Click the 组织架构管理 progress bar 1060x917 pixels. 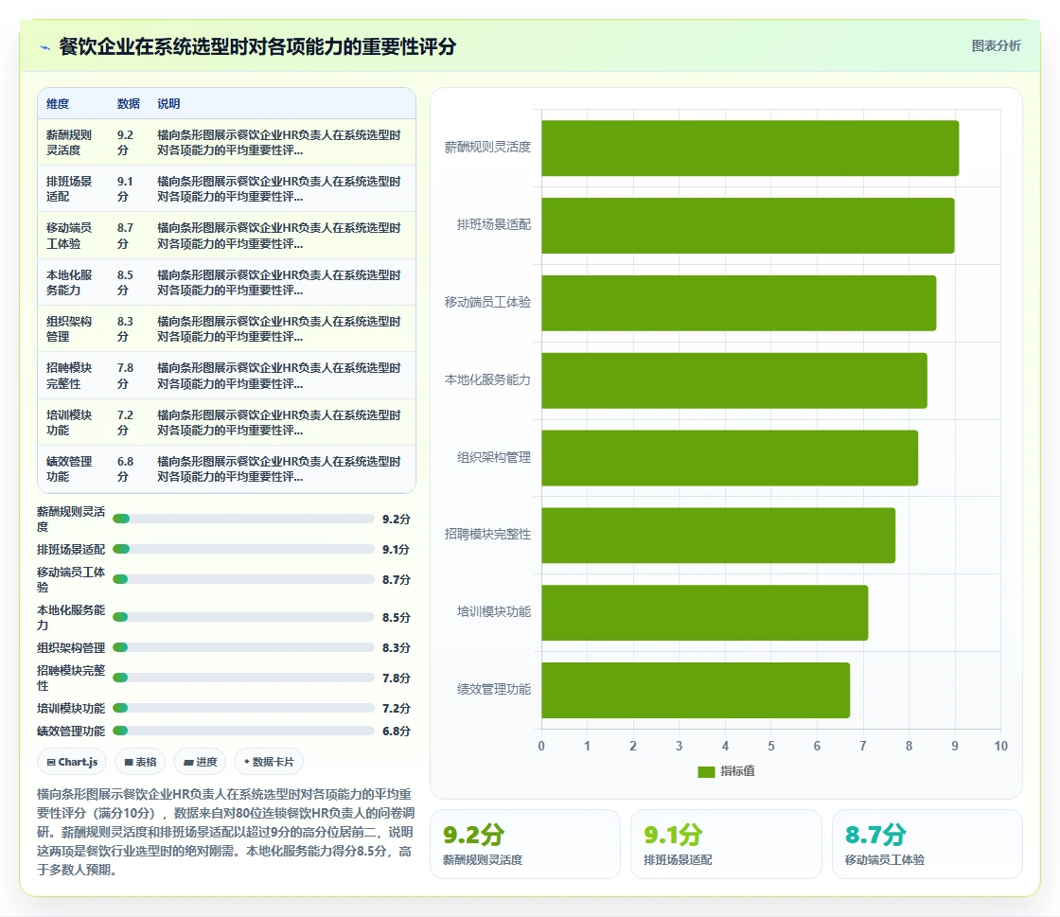coord(243,647)
